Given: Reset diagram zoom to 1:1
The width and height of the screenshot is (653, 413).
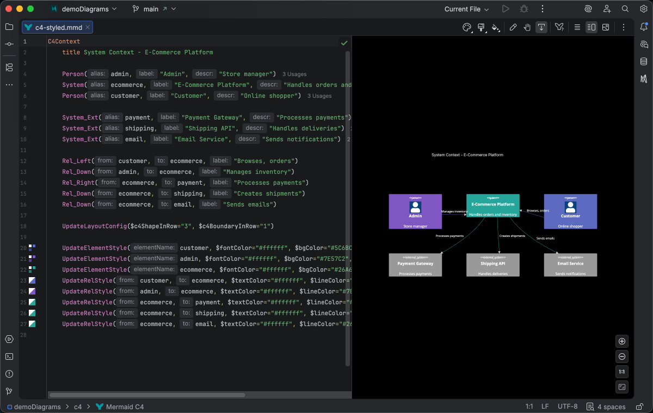Looking at the screenshot, I should (622, 372).
